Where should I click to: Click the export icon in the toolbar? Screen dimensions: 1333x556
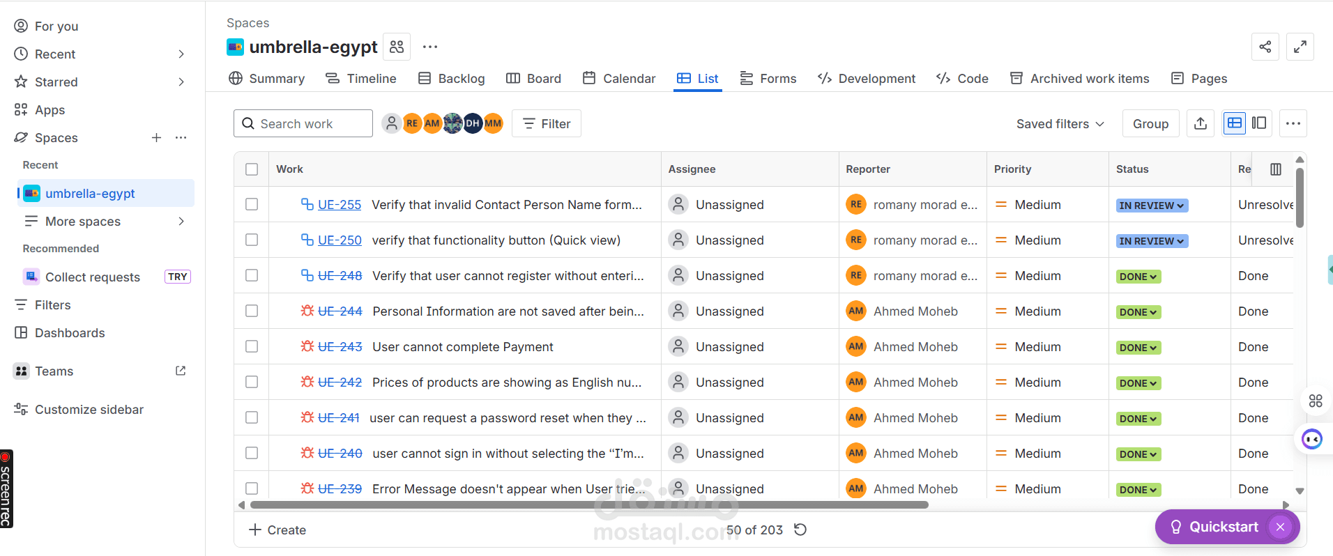(x=1201, y=123)
